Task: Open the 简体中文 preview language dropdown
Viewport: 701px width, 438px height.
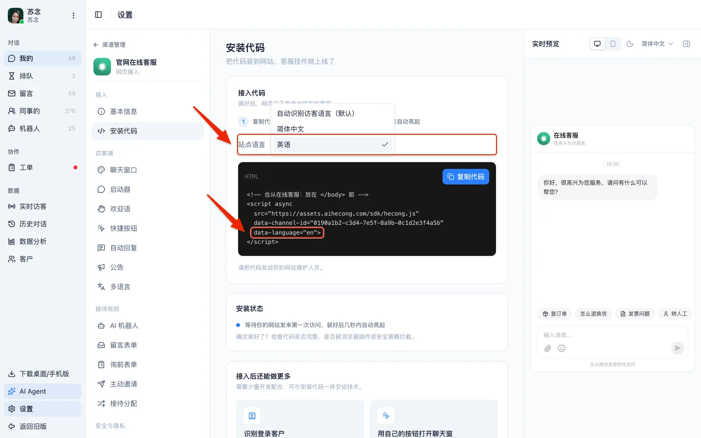Action: click(x=657, y=44)
